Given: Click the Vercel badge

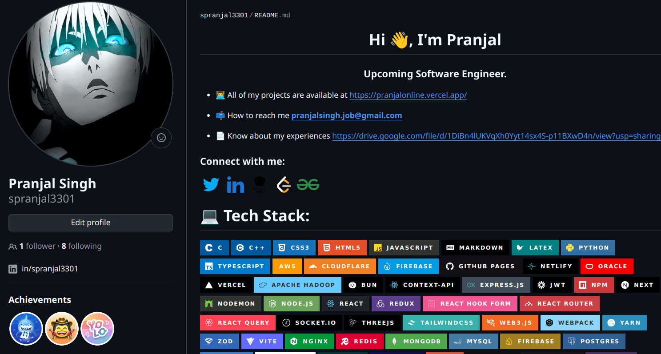Looking at the screenshot, I should click(x=226, y=285).
